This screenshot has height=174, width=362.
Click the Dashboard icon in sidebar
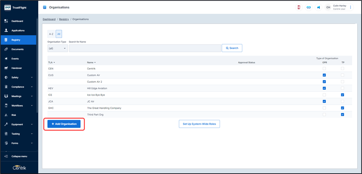(6, 21)
